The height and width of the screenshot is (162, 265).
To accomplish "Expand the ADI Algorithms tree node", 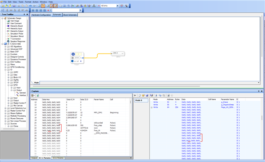I will [5, 47].
